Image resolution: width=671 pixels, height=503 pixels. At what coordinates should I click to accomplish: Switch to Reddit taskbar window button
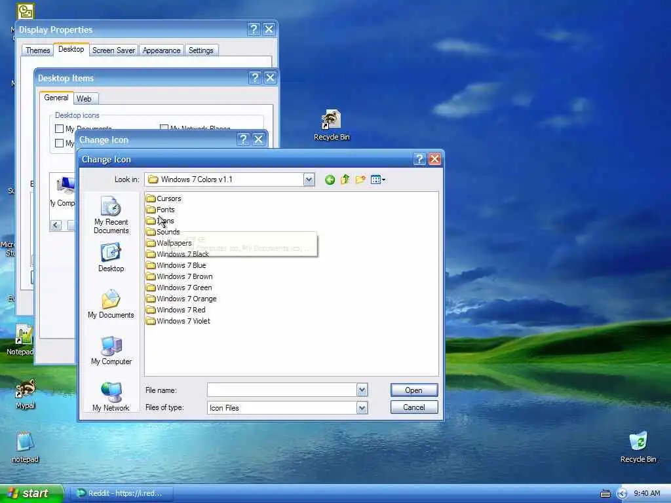(124, 493)
